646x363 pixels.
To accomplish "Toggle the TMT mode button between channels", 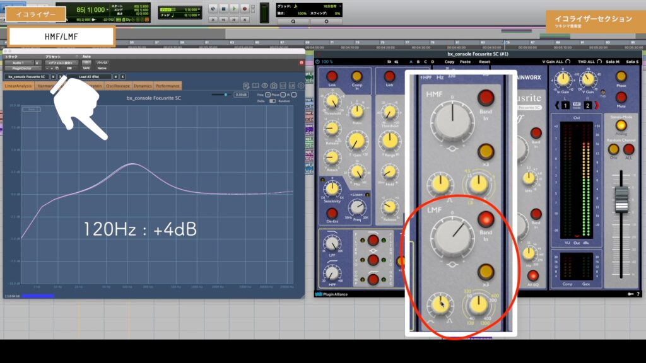I will click(577, 105).
